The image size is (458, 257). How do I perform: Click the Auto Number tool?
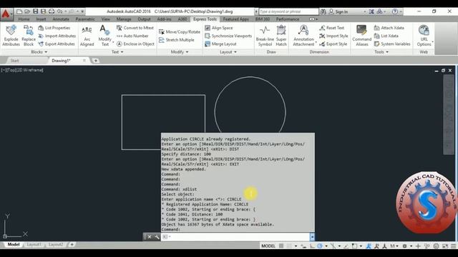132,36
